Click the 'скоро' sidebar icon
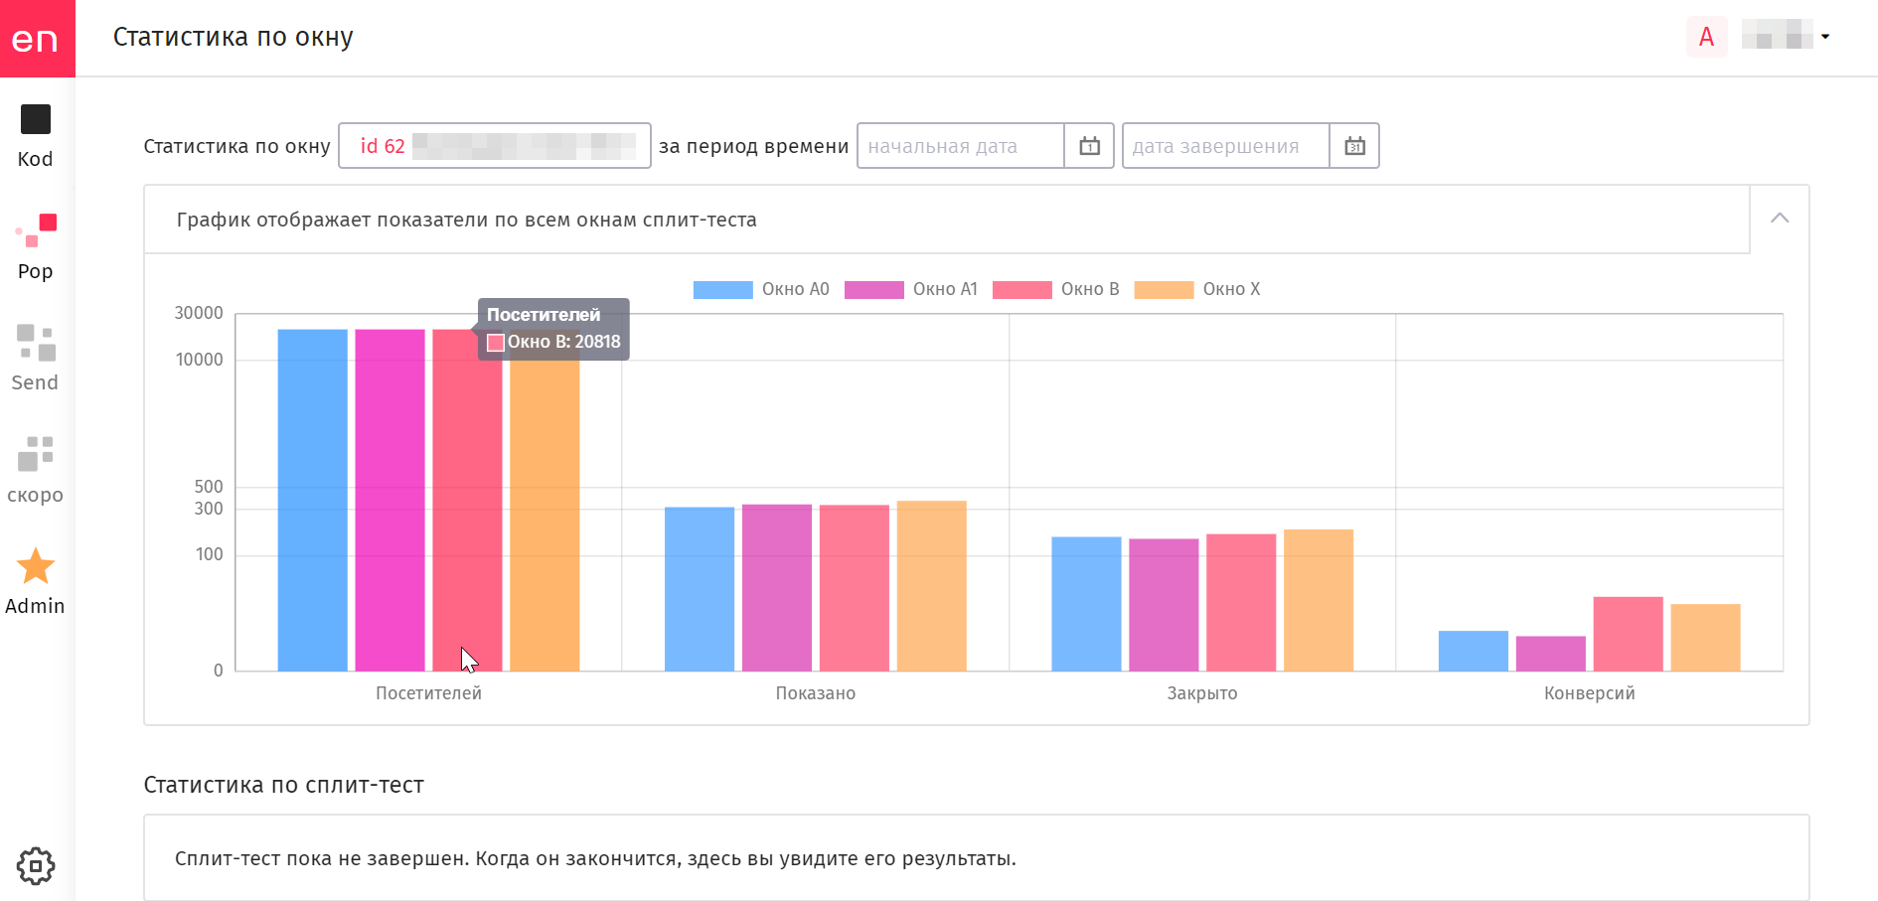 pyautogui.click(x=36, y=454)
